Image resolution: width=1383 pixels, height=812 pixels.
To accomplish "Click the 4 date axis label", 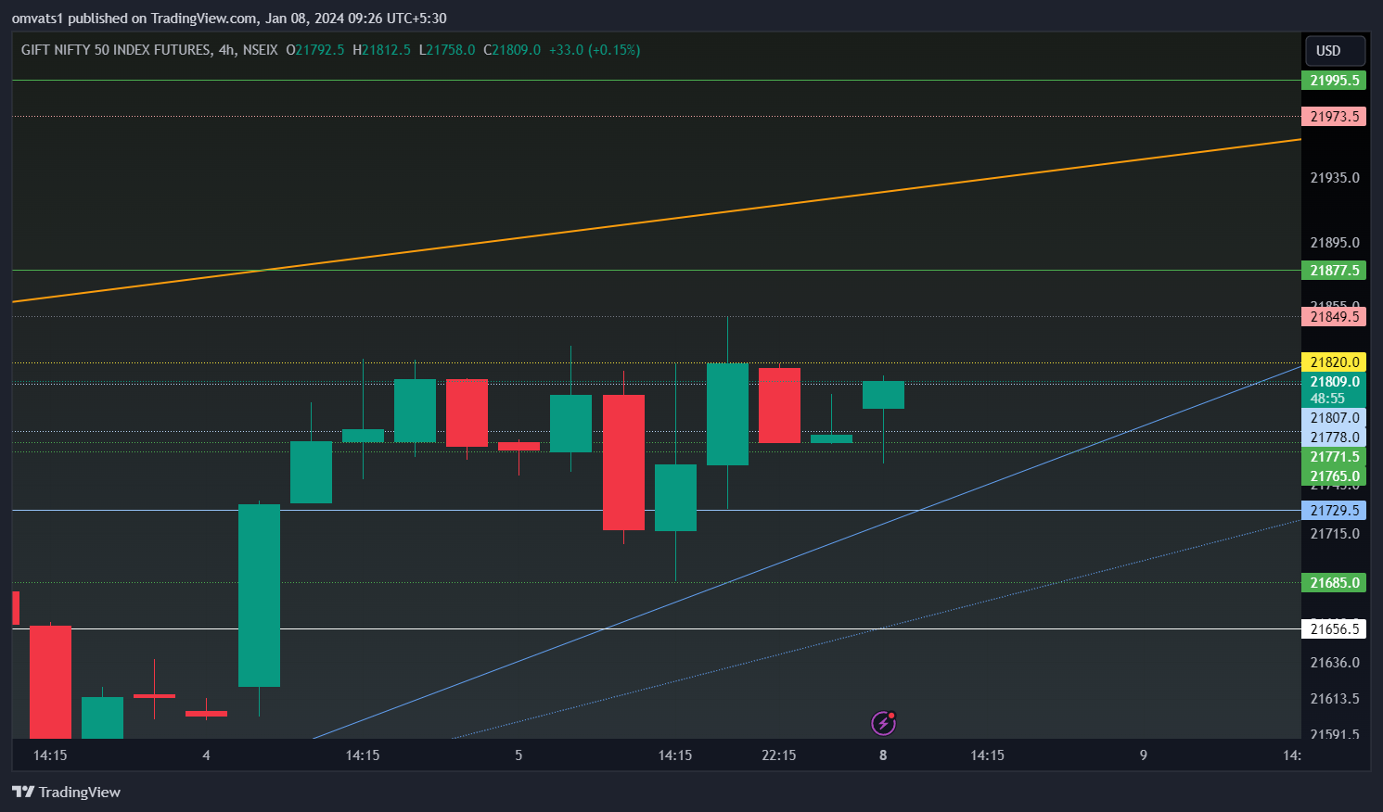I will tap(206, 755).
